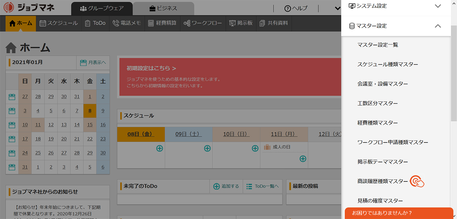Add schedule on 11日 with plus icon
The height and width of the screenshot is (219, 457).
(303, 159)
